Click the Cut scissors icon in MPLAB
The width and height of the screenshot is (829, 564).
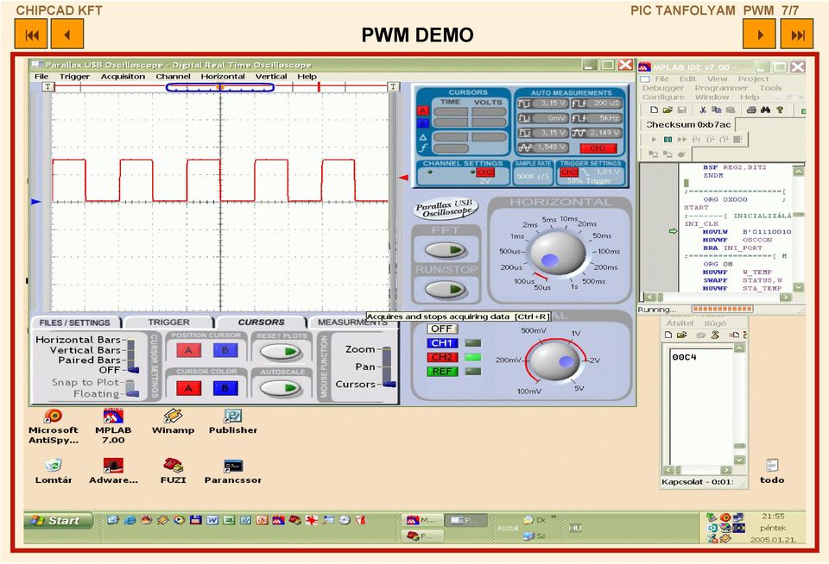703,110
